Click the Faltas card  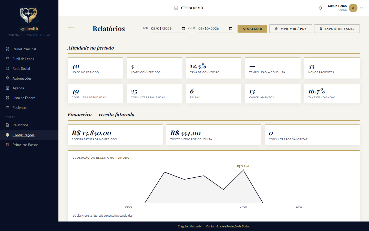[x=214, y=93]
